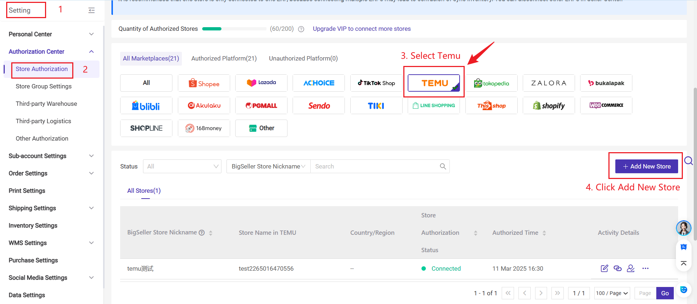The width and height of the screenshot is (697, 304).
Task: Expand WMS Settings section
Action: tap(91, 243)
